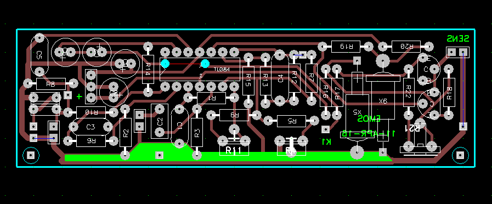
Task: Click the green SENS text label
Action: [458, 38]
